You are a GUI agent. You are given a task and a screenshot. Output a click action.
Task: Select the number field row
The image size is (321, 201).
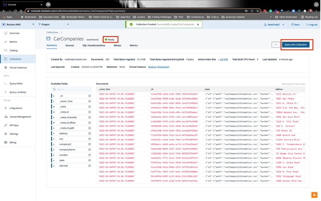tap(71, 155)
